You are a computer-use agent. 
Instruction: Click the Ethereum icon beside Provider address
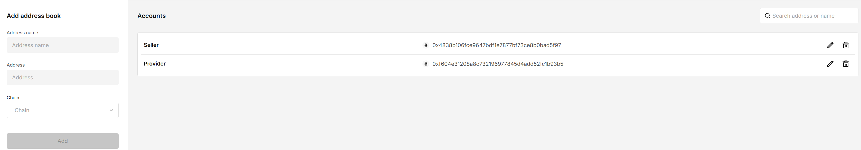425,64
